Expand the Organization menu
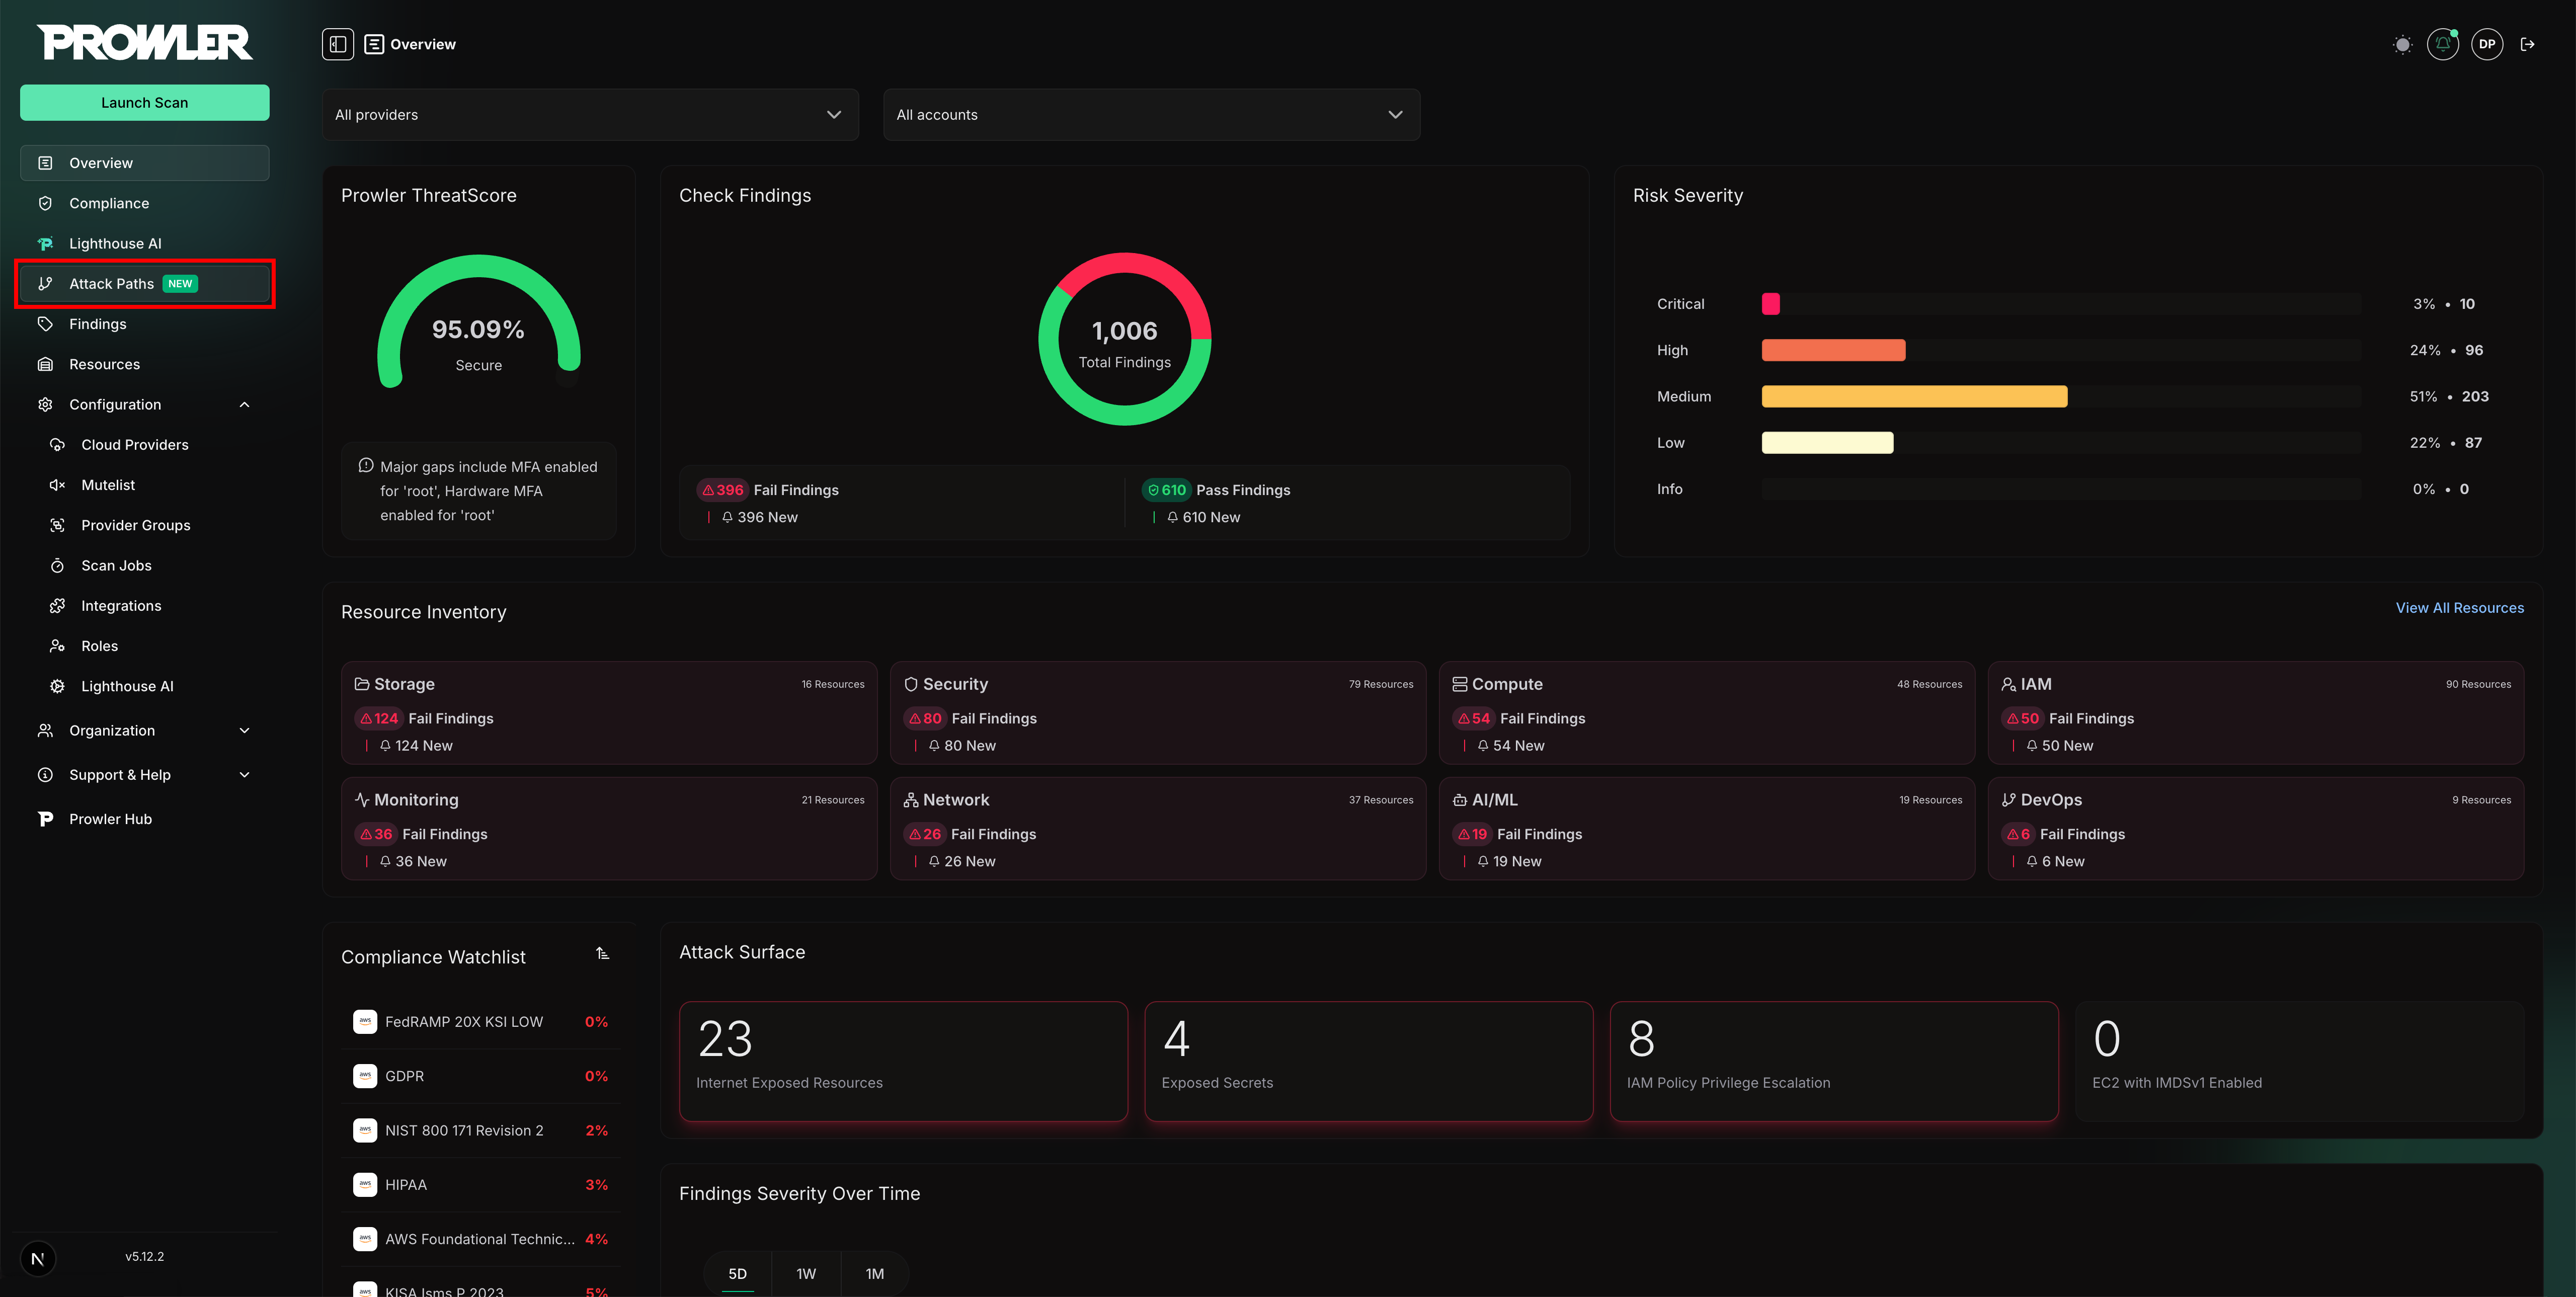The width and height of the screenshot is (2576, 1297). pyautogui.click(x=244, y=730)
